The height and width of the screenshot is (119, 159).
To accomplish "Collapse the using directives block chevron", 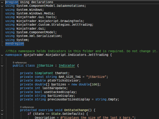I will point(2,6).
